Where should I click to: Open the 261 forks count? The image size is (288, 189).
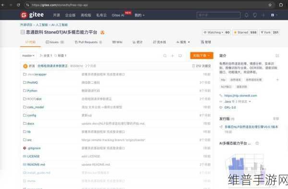(276, 33)
